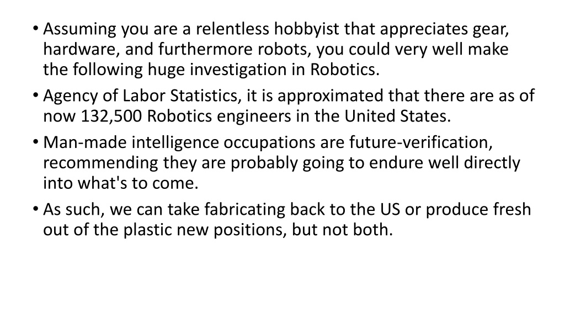Click the word 'Assuming' in first bullet
The image size is (565, 318).
79,30
